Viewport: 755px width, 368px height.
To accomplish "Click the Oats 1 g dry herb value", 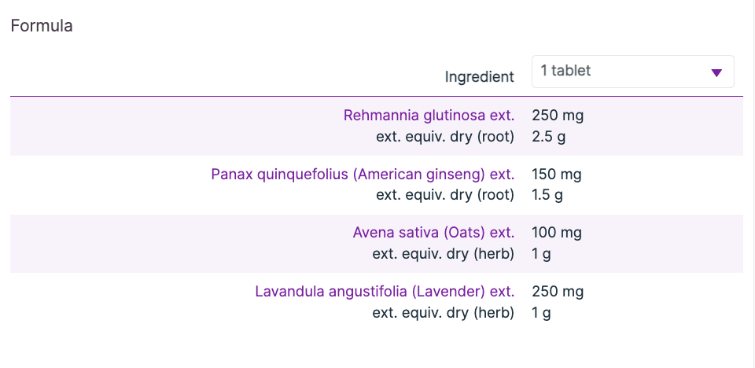I will (541, 254).
